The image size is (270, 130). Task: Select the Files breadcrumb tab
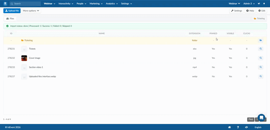(x=10, y=18)
